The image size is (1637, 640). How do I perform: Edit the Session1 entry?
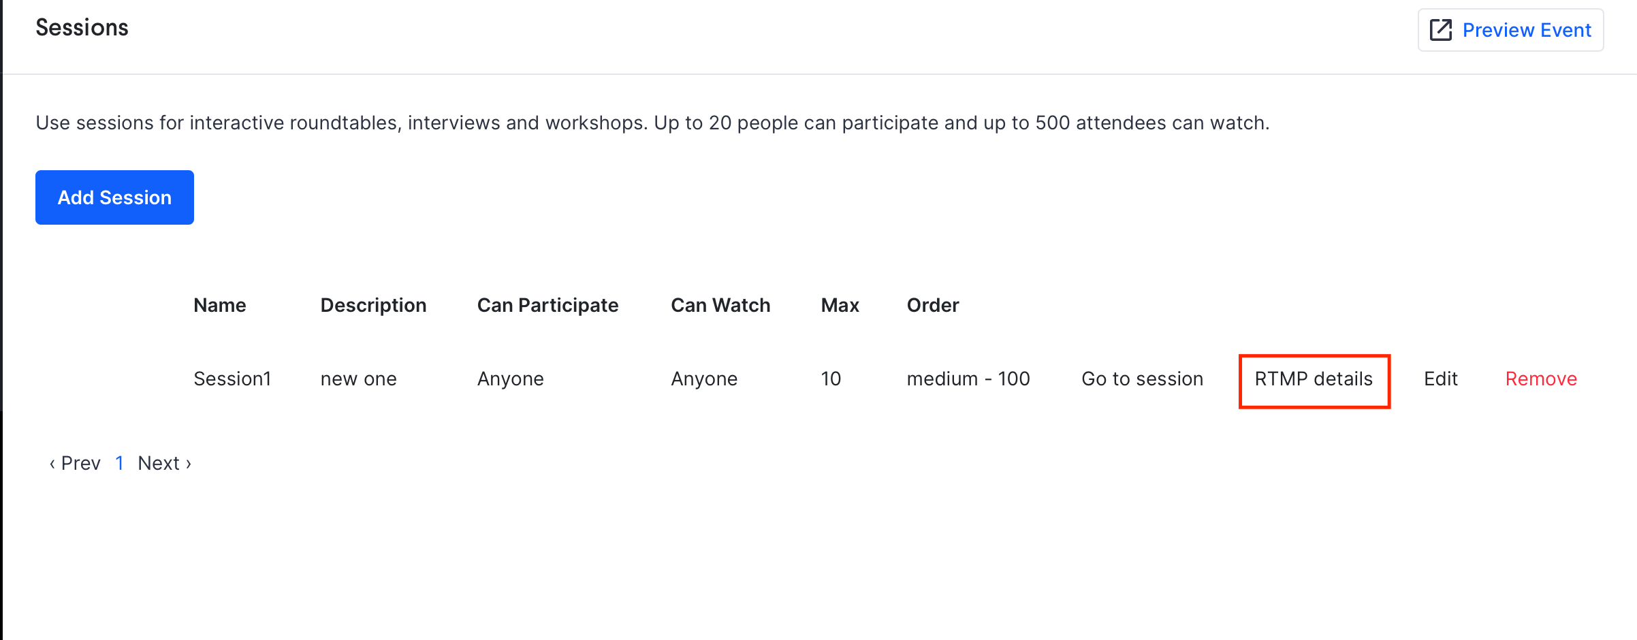click(1441, 379)
